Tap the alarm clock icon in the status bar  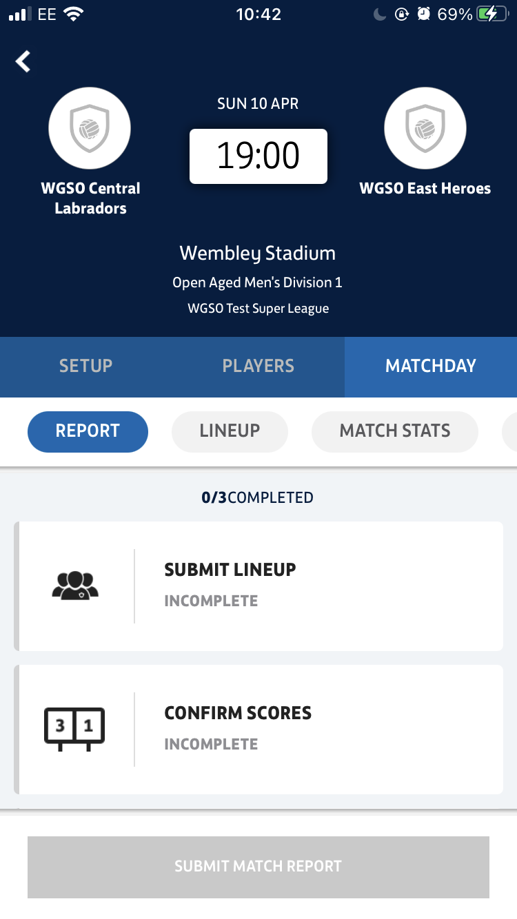pos(423,13)
